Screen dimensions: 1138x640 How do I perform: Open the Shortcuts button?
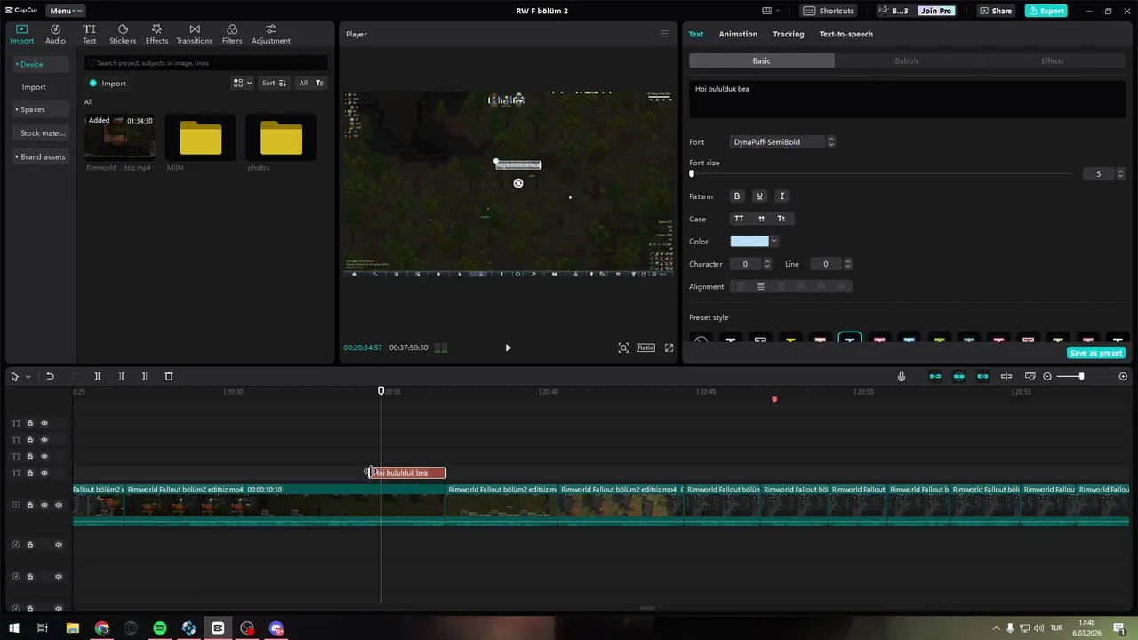(x=829, y=11)
